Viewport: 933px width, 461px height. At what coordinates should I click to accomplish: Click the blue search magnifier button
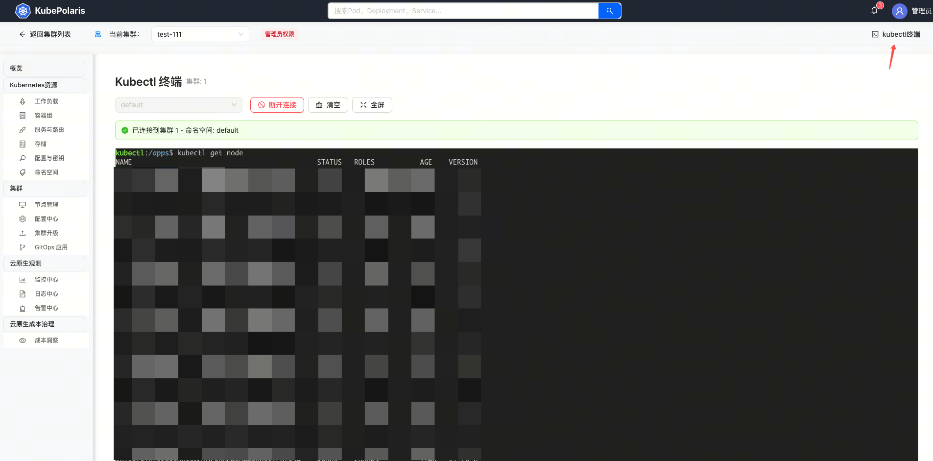(x=609, y=11)
